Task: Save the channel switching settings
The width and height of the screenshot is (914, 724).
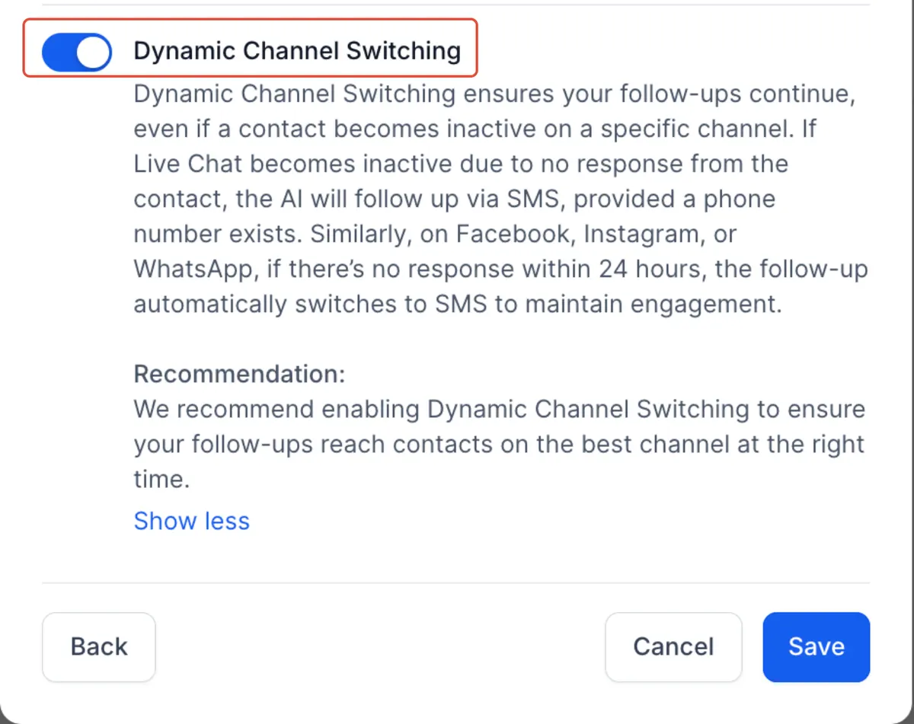Action: (x=817, y=647)
